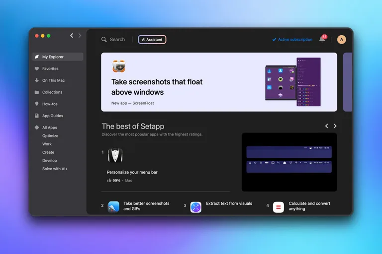
Task: Click the New app — ScreenFloat caption
Action: tap(132, 103)
